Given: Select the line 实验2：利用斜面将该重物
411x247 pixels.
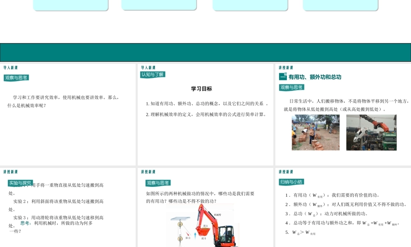Looking at the screenshot, I should coord(58,201).
